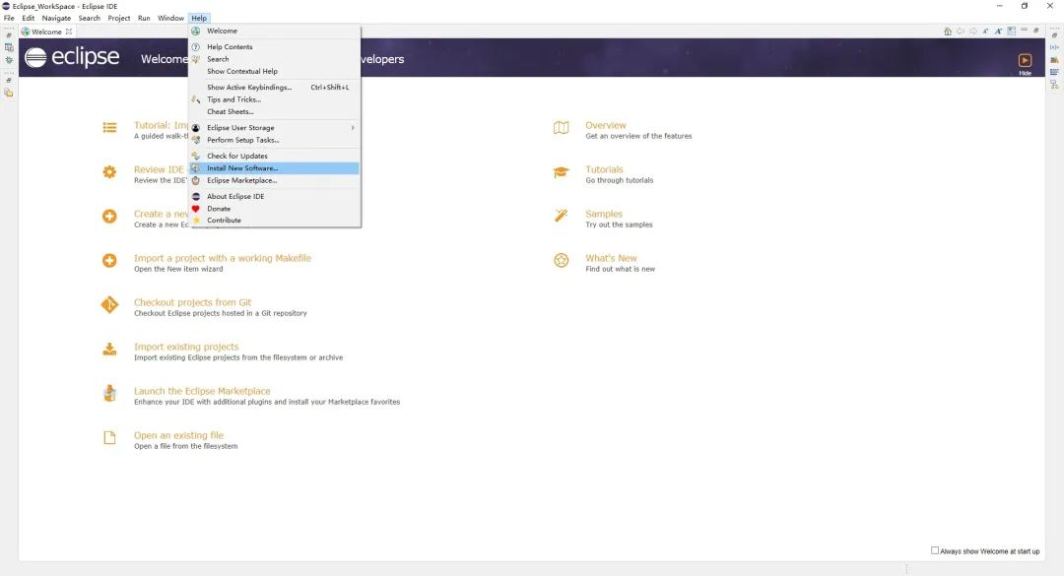Select Welcome entry in Help menu
Viewport: 1064px width, 576px height.
(x=275, y=31)
